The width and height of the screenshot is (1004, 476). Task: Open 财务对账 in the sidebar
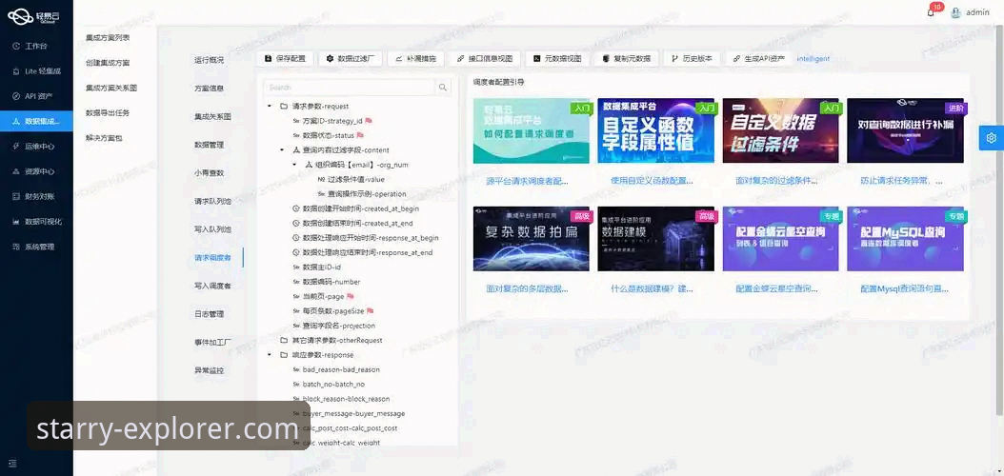click(36, 196)
